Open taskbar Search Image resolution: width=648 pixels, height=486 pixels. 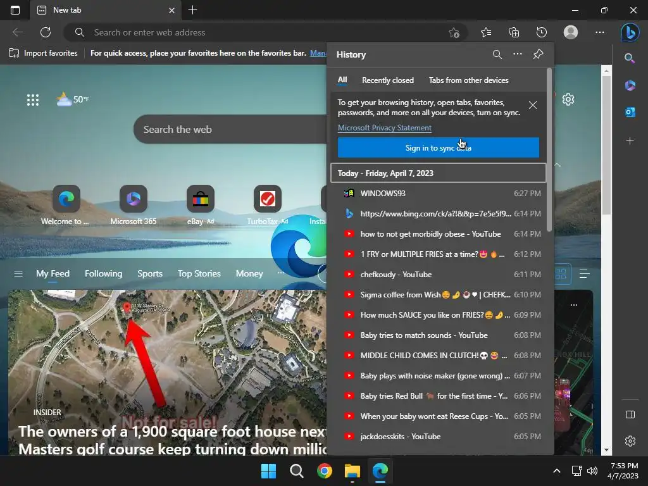[x=296, y=471]
